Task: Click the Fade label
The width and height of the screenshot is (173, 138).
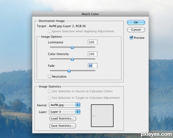Action: click(x=51, y=66)
